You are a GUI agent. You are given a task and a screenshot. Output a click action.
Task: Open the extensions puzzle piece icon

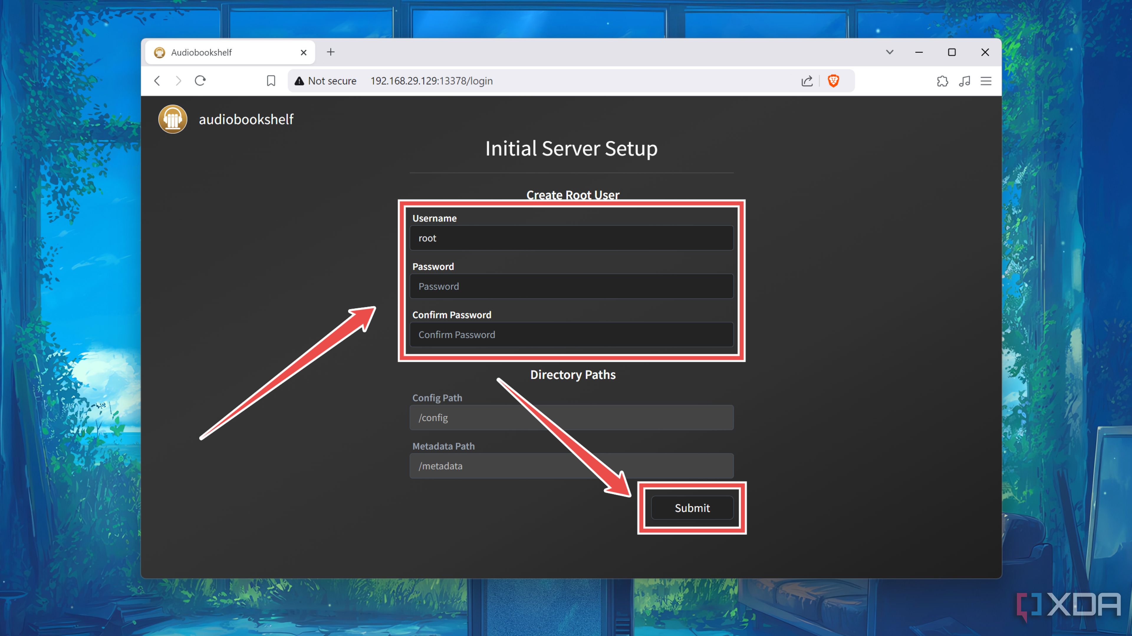click(x=943, y=81)
